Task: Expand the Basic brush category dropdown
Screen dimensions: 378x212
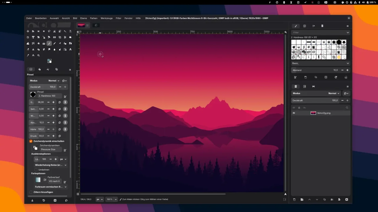Action: tap(320, 63)
